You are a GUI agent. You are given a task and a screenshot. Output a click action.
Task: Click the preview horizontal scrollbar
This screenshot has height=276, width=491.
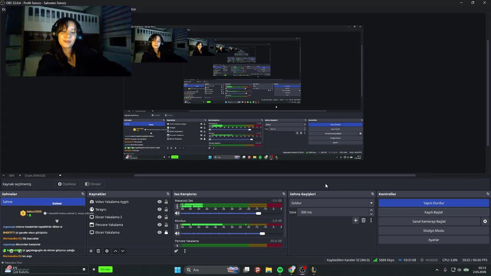coord(275,175)
